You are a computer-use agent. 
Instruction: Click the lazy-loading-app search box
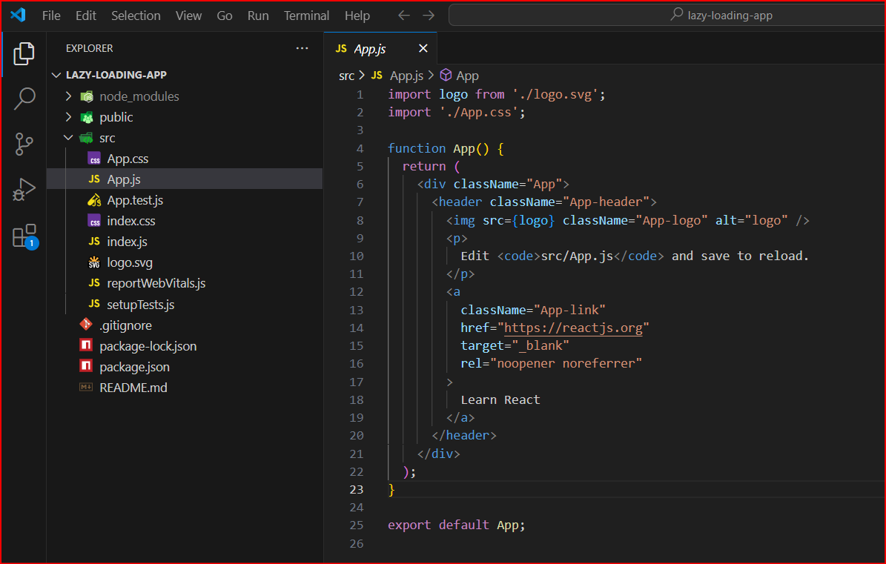pyautogui.click(x=667, y=15)
